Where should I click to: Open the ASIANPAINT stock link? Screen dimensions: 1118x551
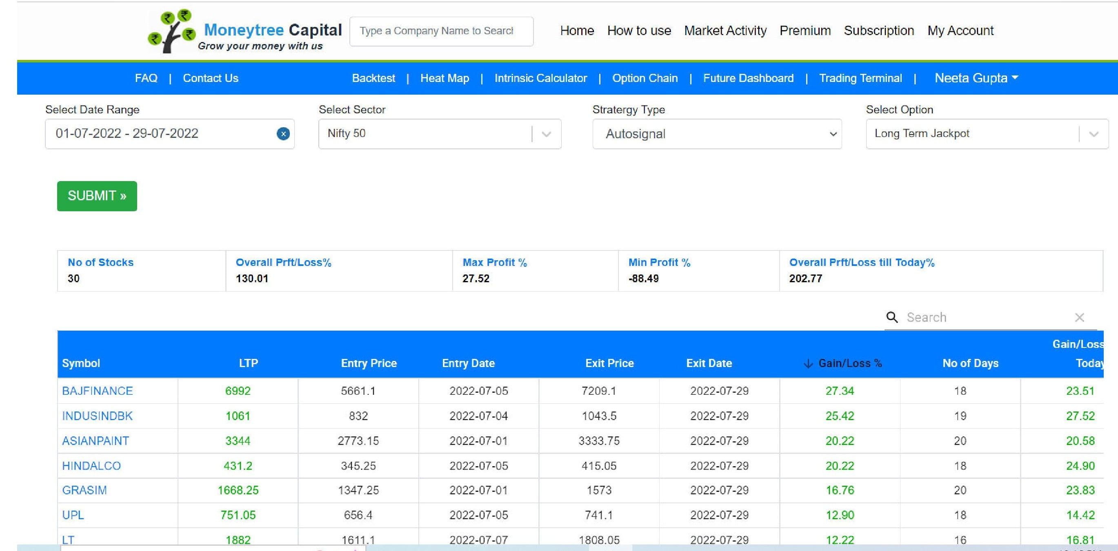click(x=95, y=441)
